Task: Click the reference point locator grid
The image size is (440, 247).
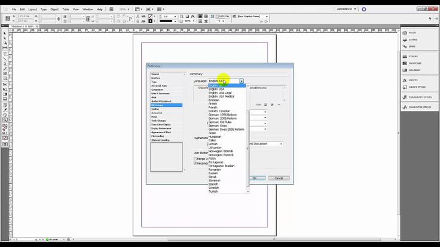Action: [x=8, y=18]
